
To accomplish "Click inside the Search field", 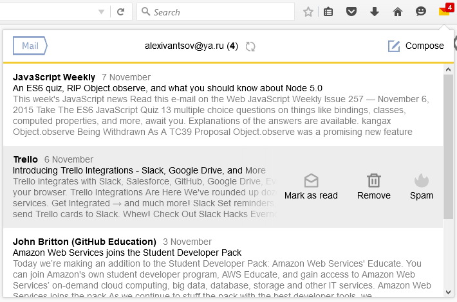I will 216,12.
